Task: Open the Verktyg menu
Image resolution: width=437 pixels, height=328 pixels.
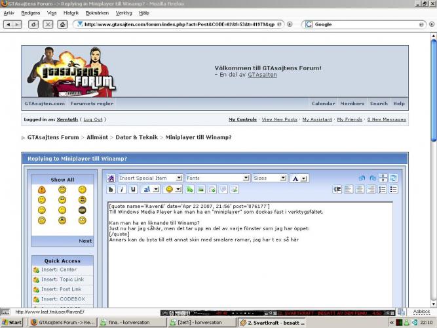Action: point(124,13)
